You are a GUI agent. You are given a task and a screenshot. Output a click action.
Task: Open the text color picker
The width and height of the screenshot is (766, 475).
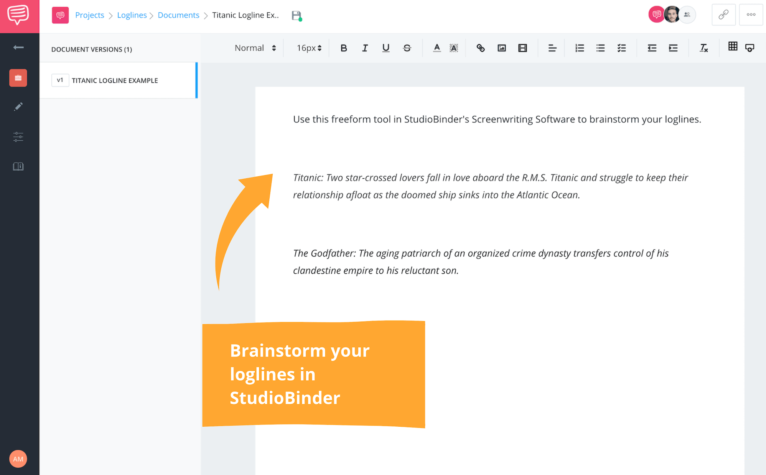(x=437, y=48)
